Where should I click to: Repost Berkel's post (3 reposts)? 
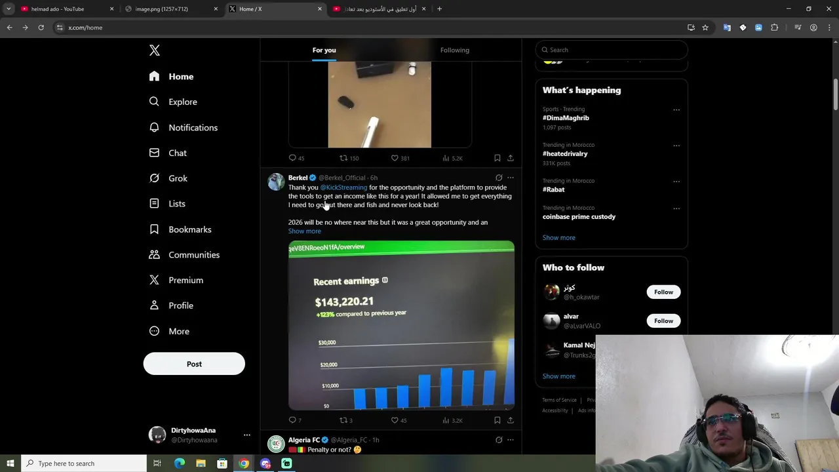(345, 420)
